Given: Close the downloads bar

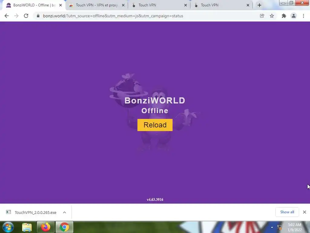Looking at the screenshot, I should 305,212.
